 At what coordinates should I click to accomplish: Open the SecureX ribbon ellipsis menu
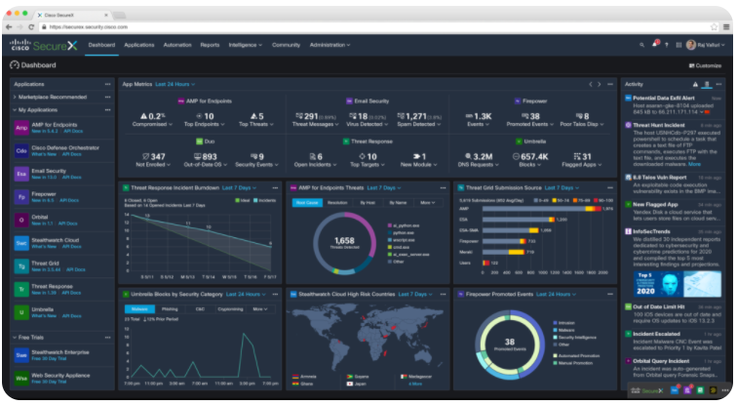(724, 390)
